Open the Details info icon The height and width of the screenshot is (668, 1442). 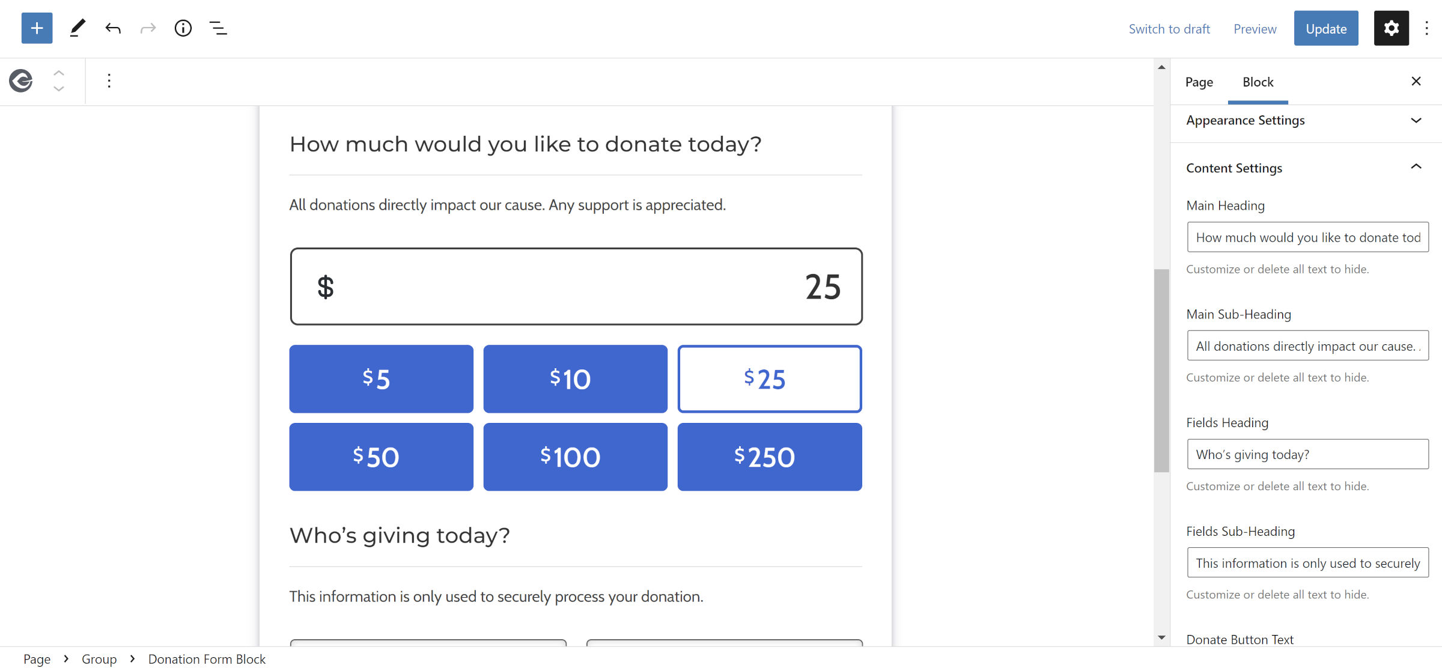(x=183, y=28)
